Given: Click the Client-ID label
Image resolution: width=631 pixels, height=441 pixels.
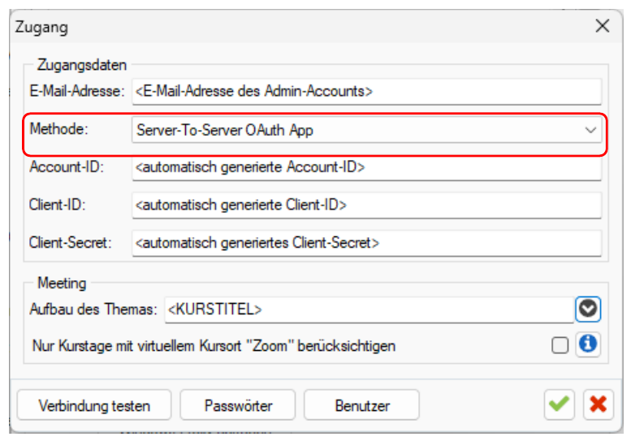Looking at the screenshot, I should [x=57, y=205].
